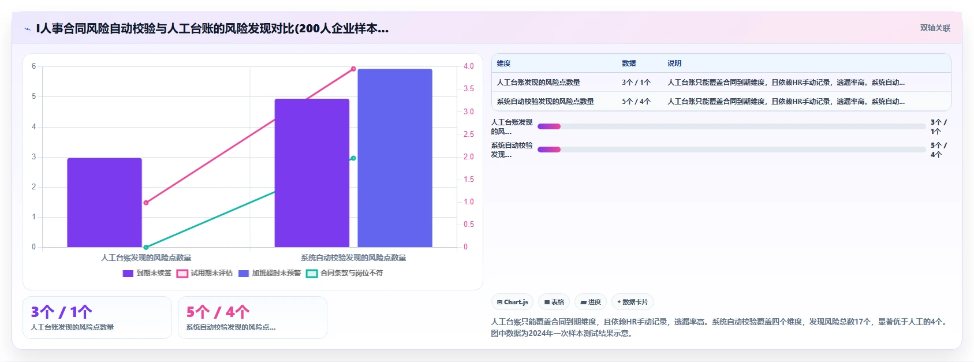The height and width of the screenshot is (362, 974).
Task: Click the blue 加班超时未预警 legend swatch
Action: pos(244,274)
